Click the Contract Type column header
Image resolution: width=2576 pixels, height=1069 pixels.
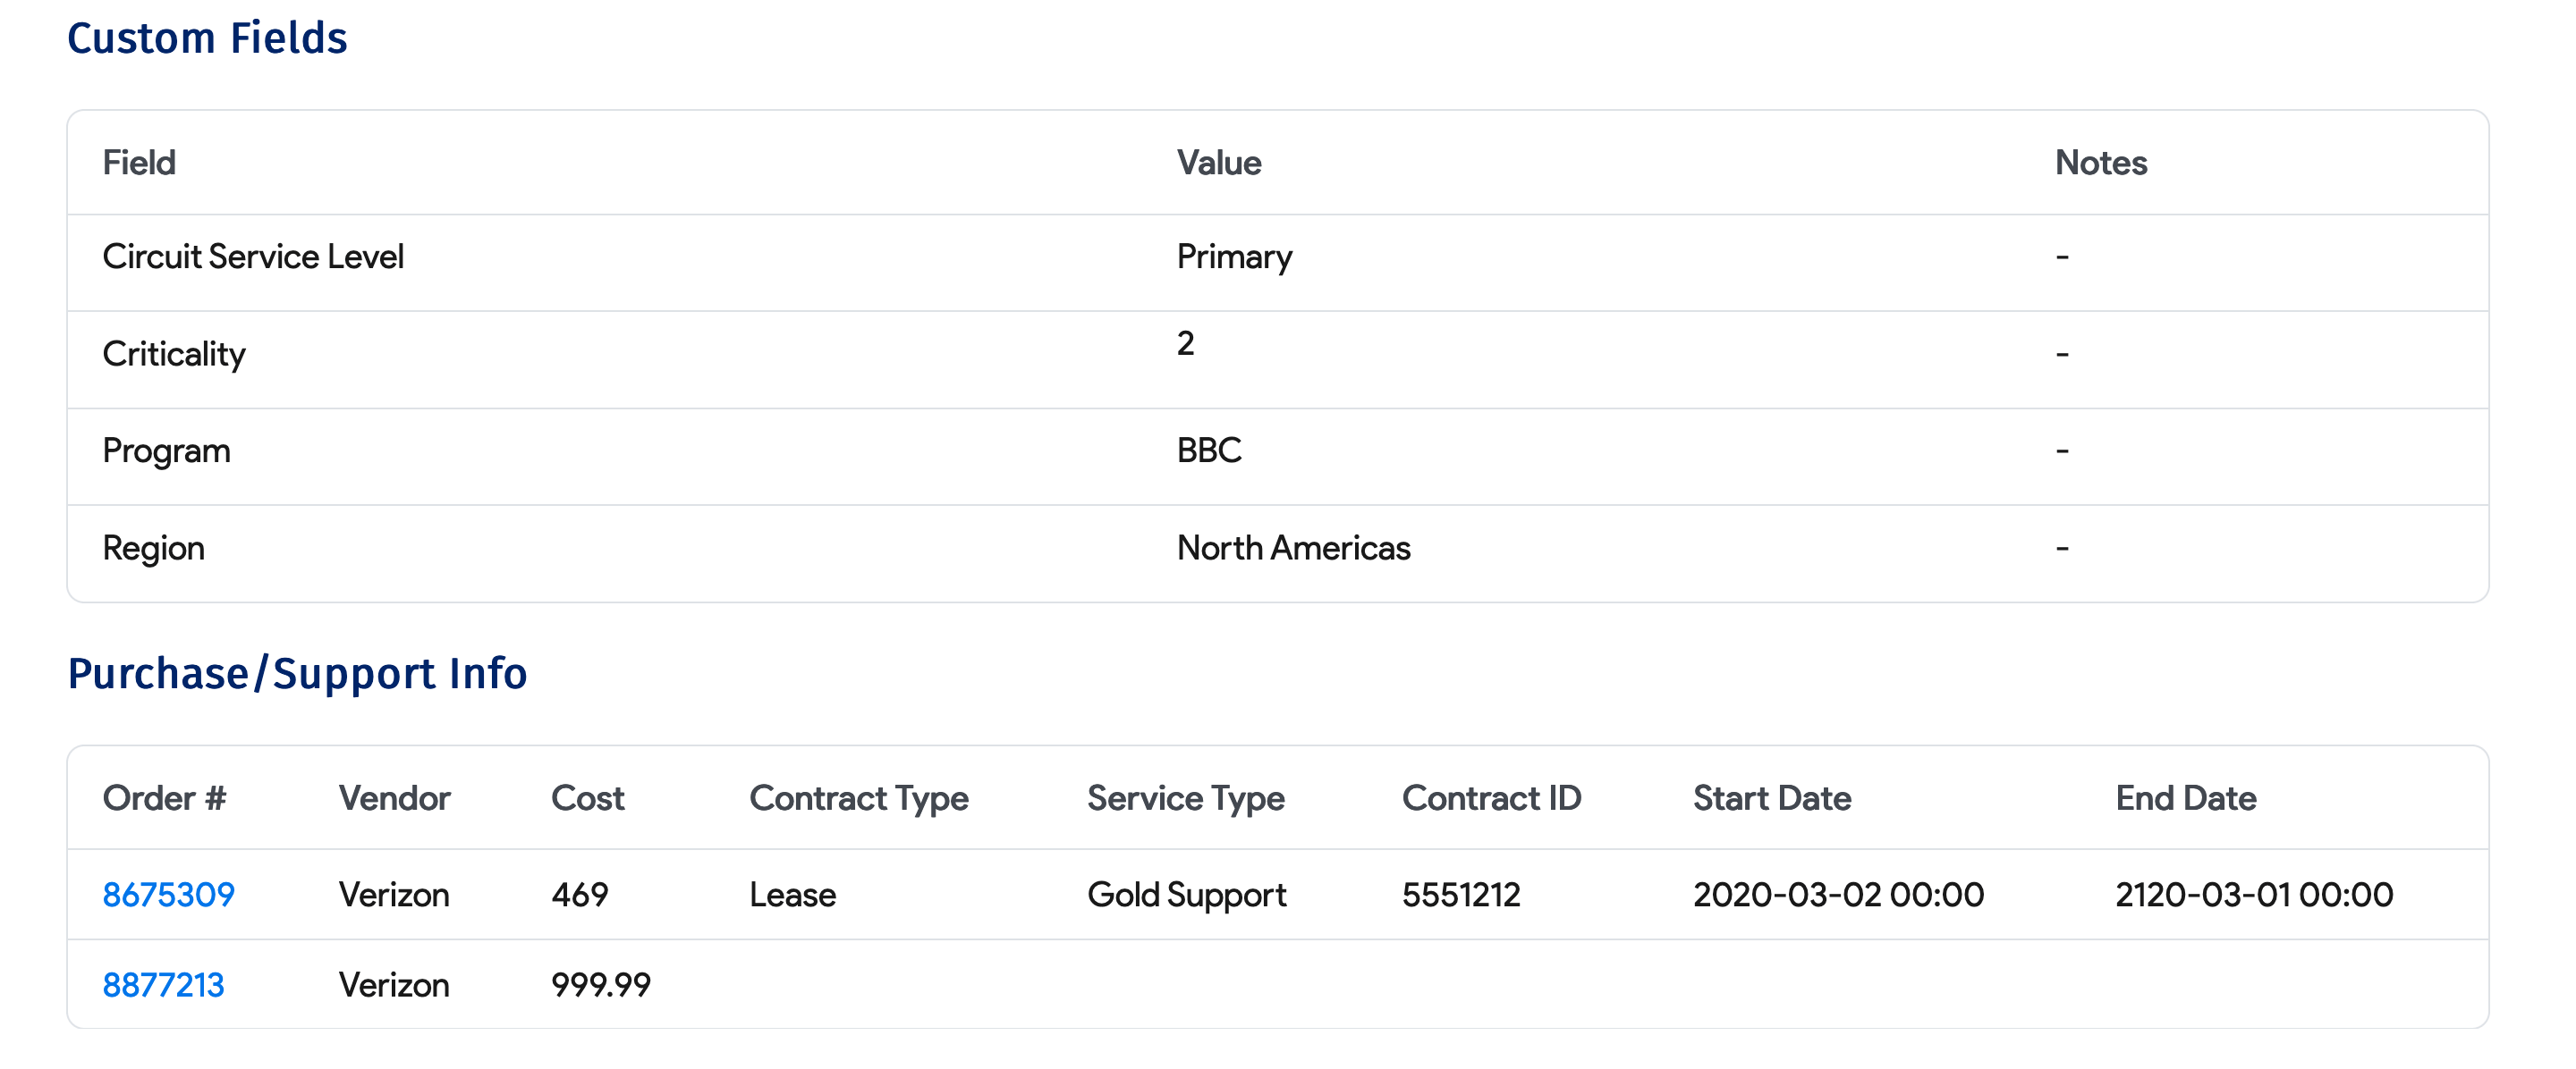point(859,797)
